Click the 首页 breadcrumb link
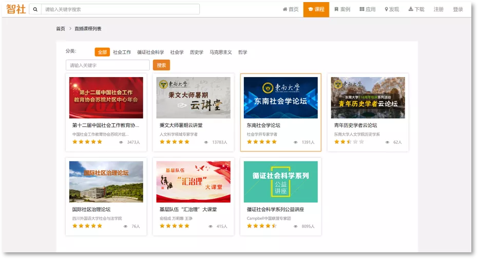This screenshot has height=259, width=478. 61,29
